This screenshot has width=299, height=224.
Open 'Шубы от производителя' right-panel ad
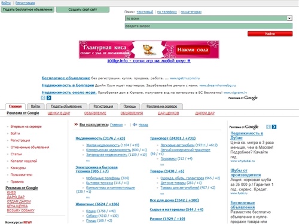[246, 173]
